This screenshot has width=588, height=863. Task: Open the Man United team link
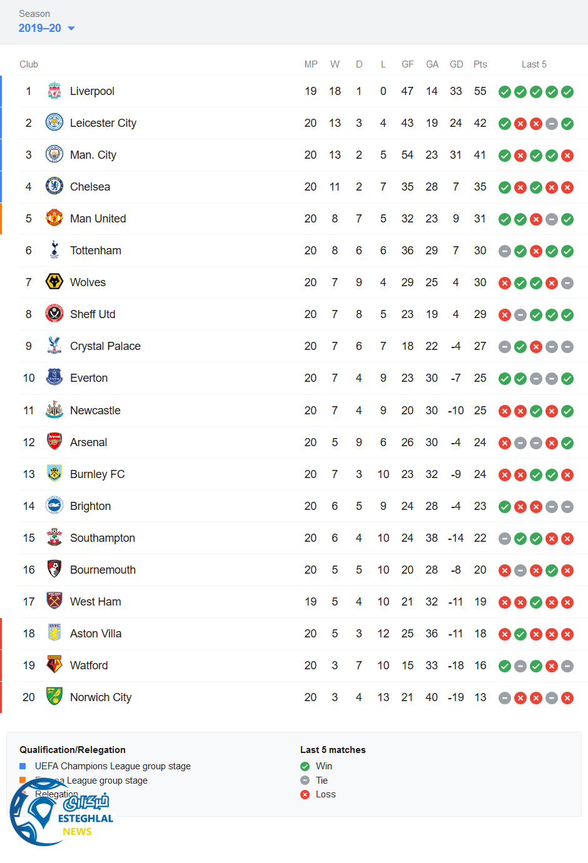[x=98, y=219]
